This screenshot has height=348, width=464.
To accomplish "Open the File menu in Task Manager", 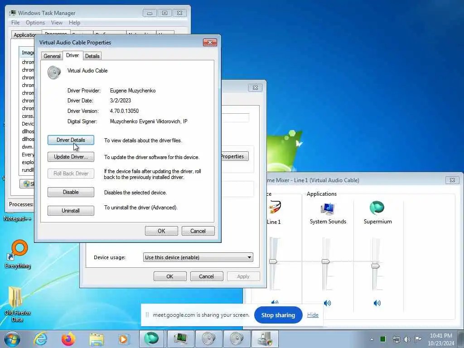I will click(15, 23).
